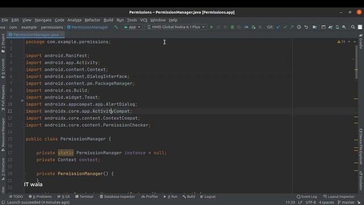
Task: Click the 11:33 caret position indicator
Action: tap(290, 203)
